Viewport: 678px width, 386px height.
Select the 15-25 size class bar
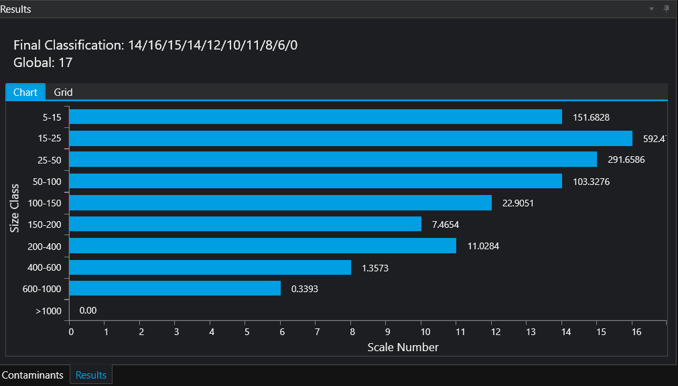coord(350,139)
